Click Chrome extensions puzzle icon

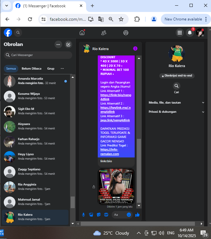coord(137,19)
